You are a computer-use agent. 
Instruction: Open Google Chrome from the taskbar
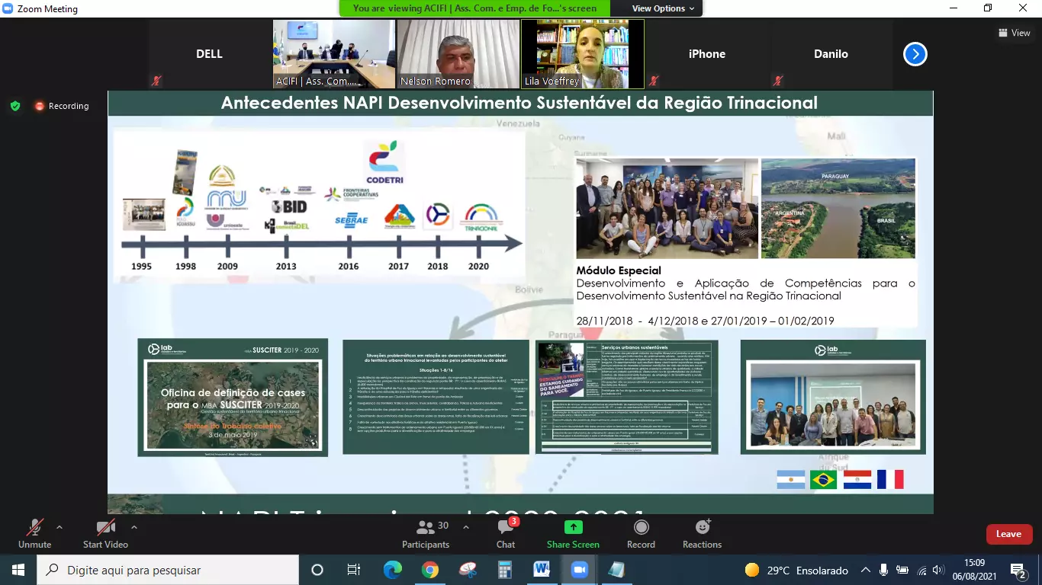coord(429,570)
